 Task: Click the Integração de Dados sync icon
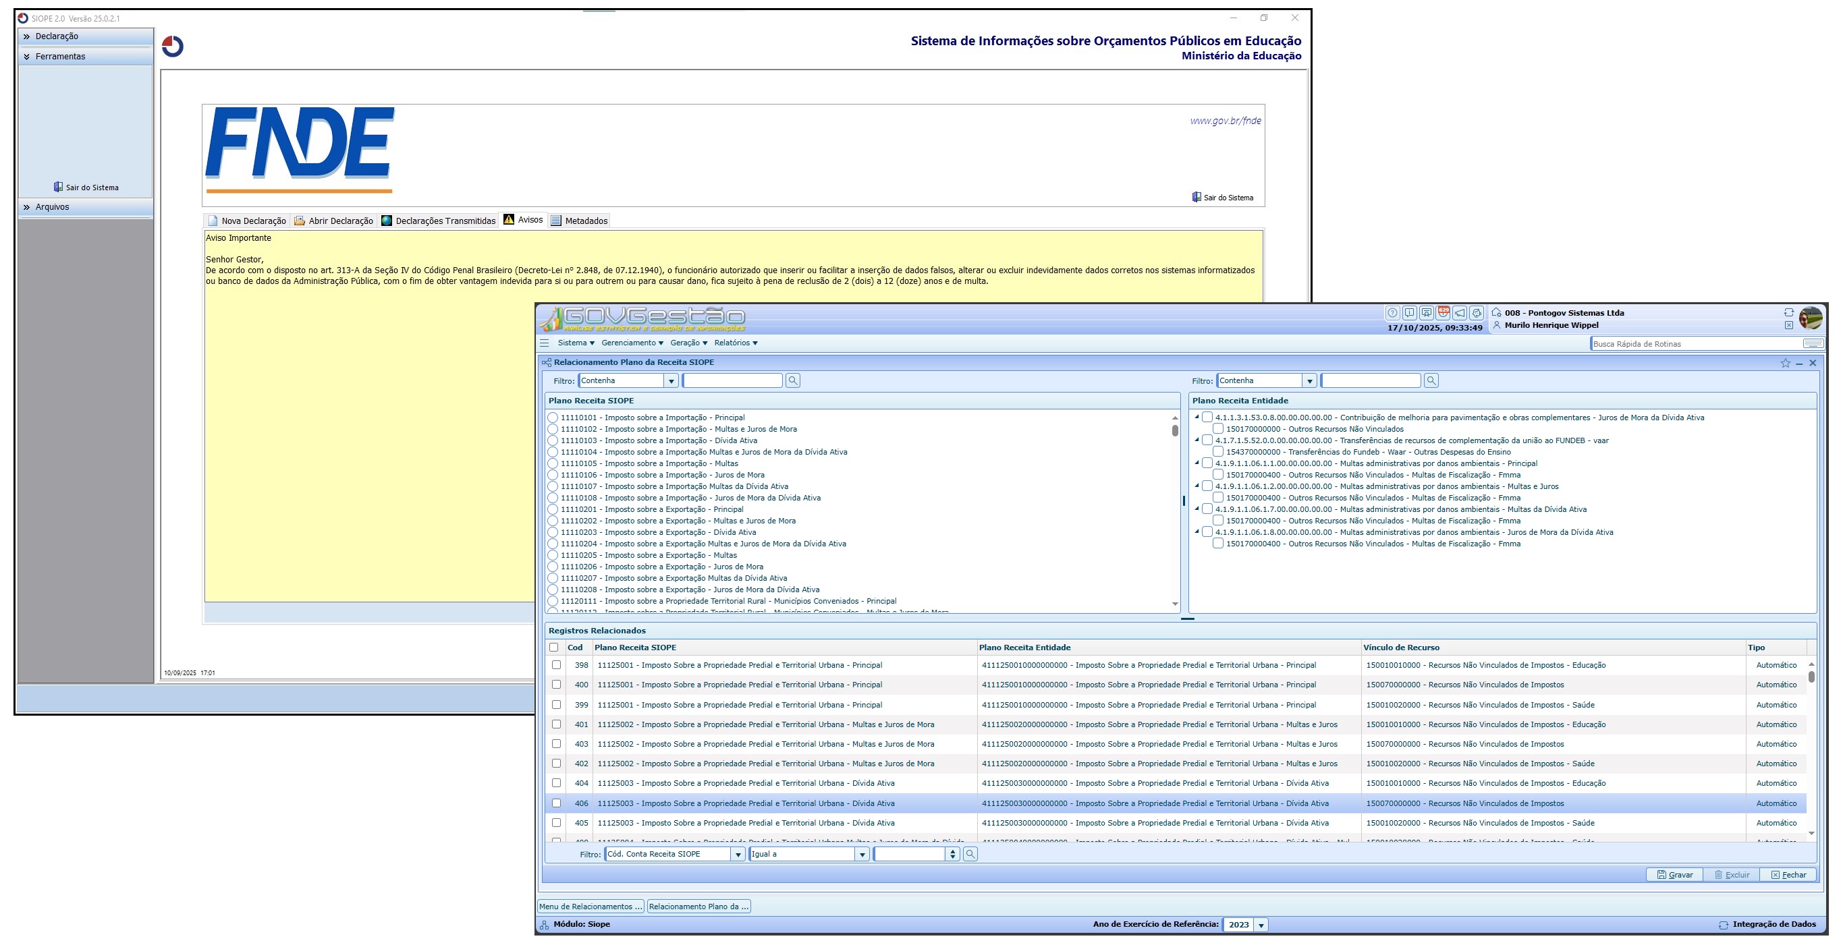tap(1724, 925)
